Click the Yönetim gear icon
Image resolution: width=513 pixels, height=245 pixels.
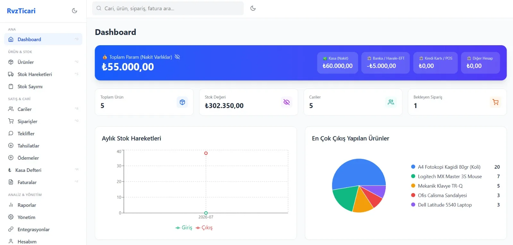(x=11, y=217)
